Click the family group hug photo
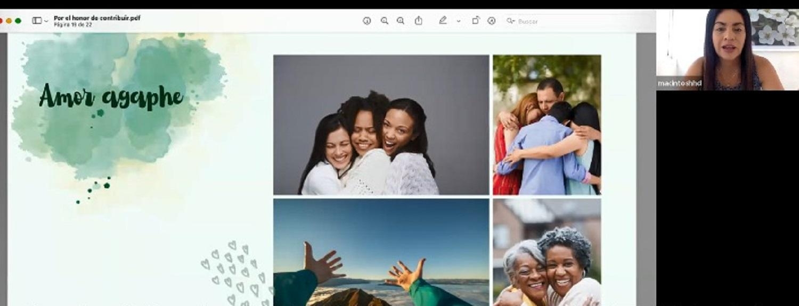This screenshot has height=306, width=799. pos(547,125)
